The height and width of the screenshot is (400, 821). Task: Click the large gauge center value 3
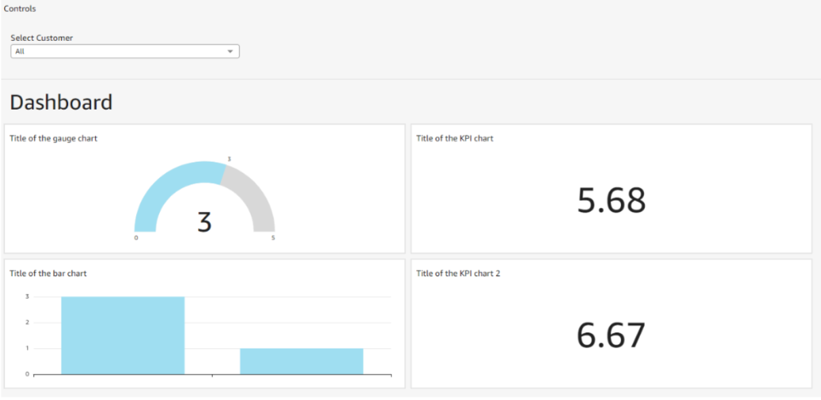(x=204, y=223)
